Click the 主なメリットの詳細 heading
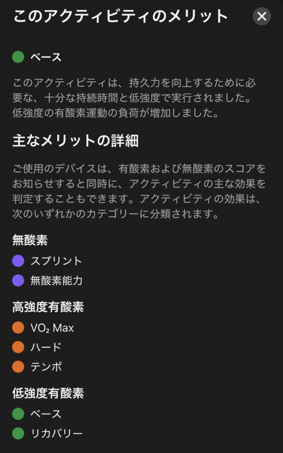This screenshot has width=283, height=453. click(75, 141)
